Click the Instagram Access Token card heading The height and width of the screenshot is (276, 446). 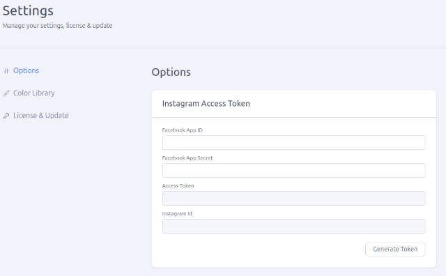tap(206, 104)
